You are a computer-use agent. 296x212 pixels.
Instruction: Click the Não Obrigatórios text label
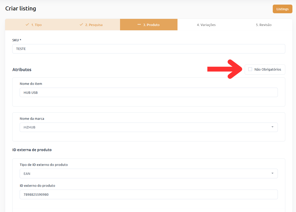pos(268,69)
